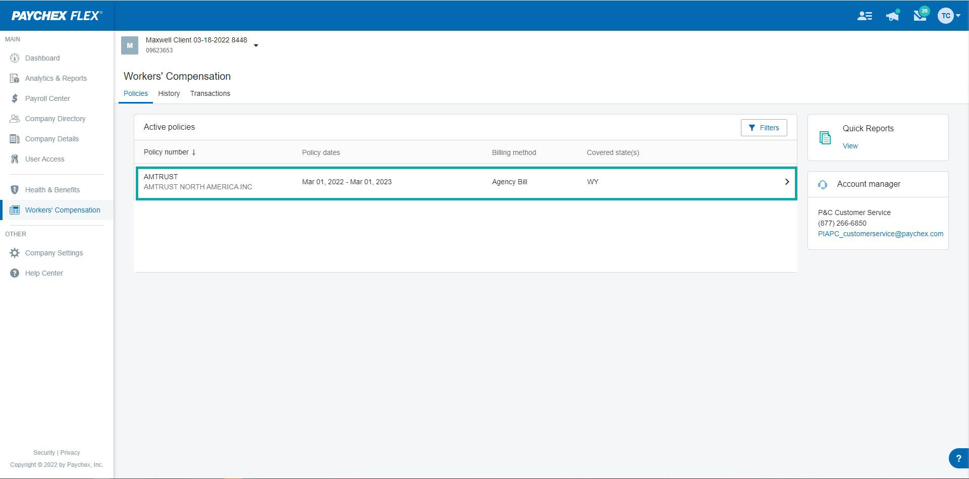
Task: Click the Account manager headset icon
Action: click(823, 184)
